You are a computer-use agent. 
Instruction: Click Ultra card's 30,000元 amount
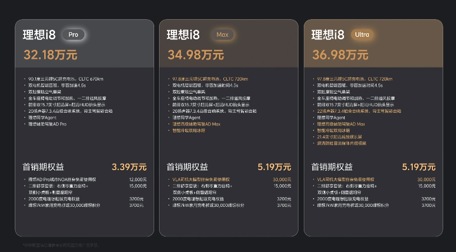(427, 179)
